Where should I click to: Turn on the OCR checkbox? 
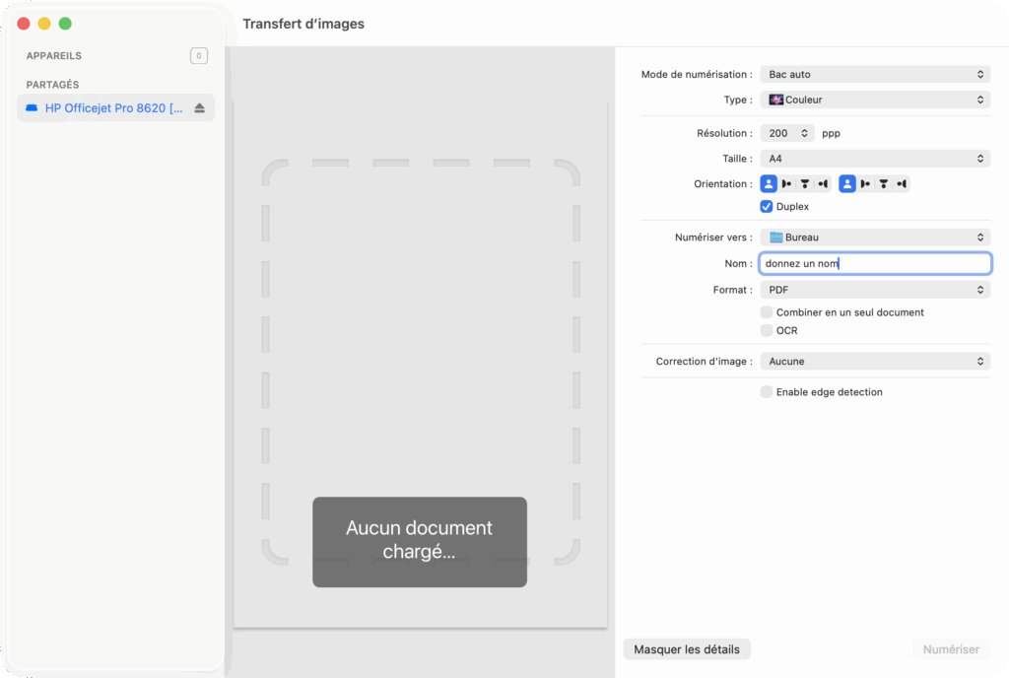click(x=767, y=331)
